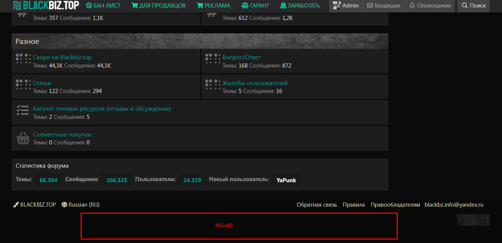Click the Yandex.Metrica counter widget
This screenshot has height=243, width=502.
[x=473, y=220]
